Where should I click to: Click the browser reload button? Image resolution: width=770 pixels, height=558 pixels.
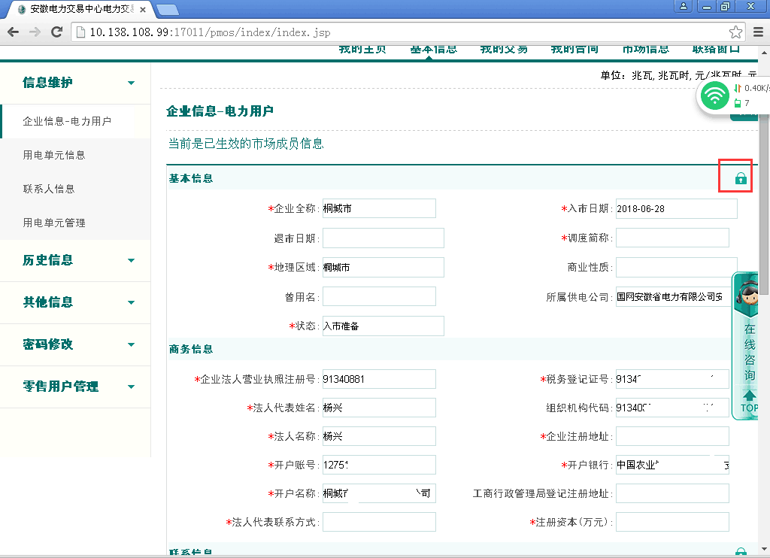[x=56, y=32]
